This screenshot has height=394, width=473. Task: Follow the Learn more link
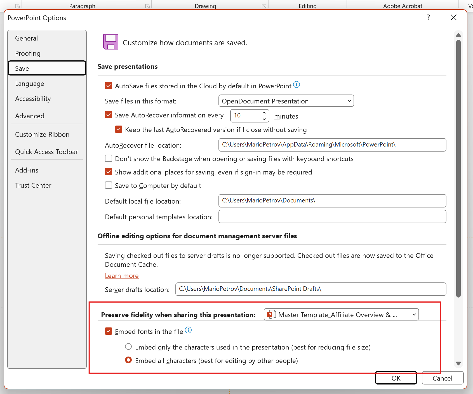[x=122, y=276]
